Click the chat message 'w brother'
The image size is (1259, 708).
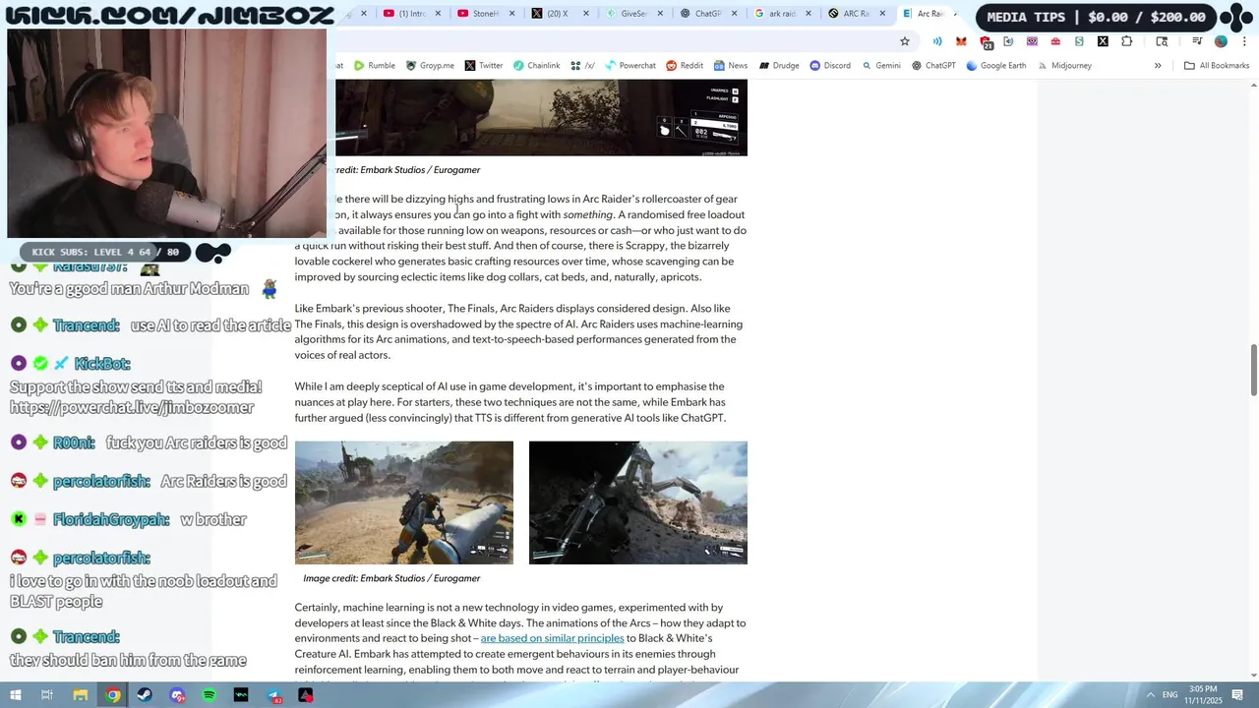point(213,520)
